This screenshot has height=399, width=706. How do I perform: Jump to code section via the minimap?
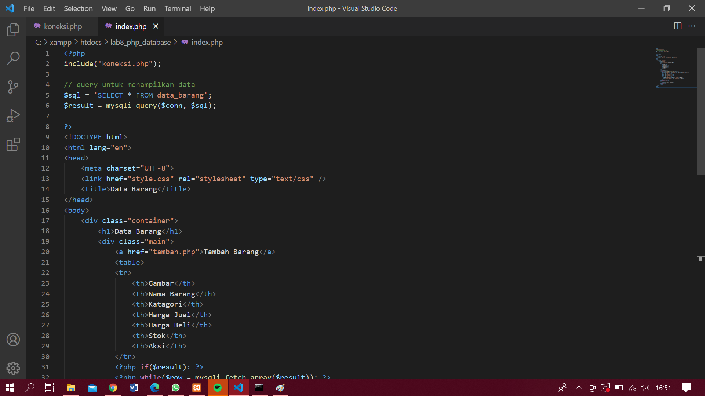pos(673,68)
